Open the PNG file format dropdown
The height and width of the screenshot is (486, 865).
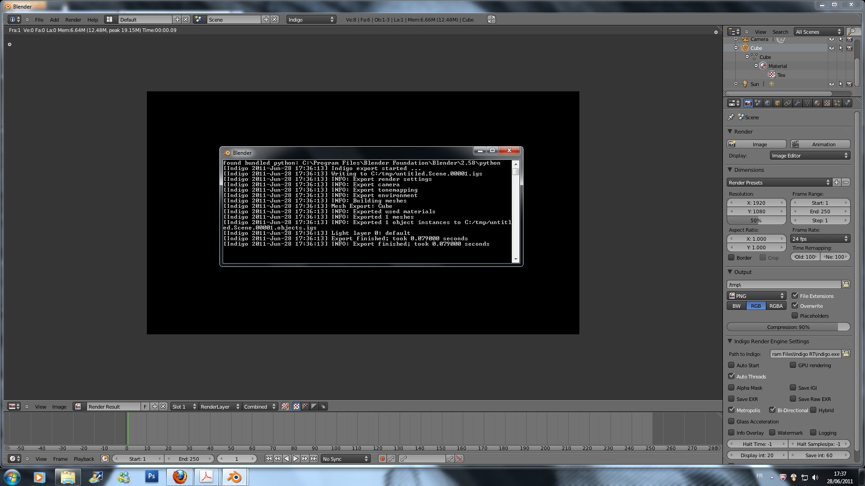[756, 296]
